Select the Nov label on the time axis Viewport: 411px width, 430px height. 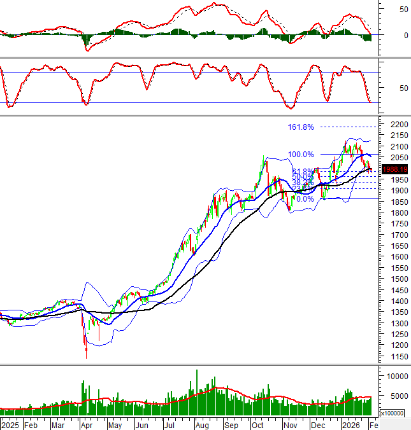(x=290, y=424)
